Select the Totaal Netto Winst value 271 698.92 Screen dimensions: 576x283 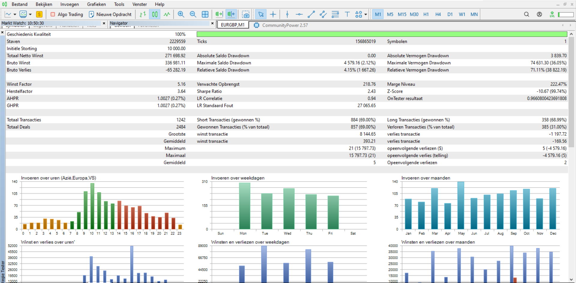click(175, 56)
